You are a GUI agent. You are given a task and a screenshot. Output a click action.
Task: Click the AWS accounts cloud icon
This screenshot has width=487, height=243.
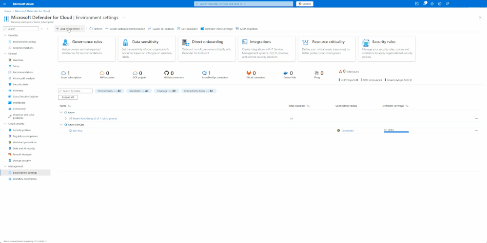(102, 73)
